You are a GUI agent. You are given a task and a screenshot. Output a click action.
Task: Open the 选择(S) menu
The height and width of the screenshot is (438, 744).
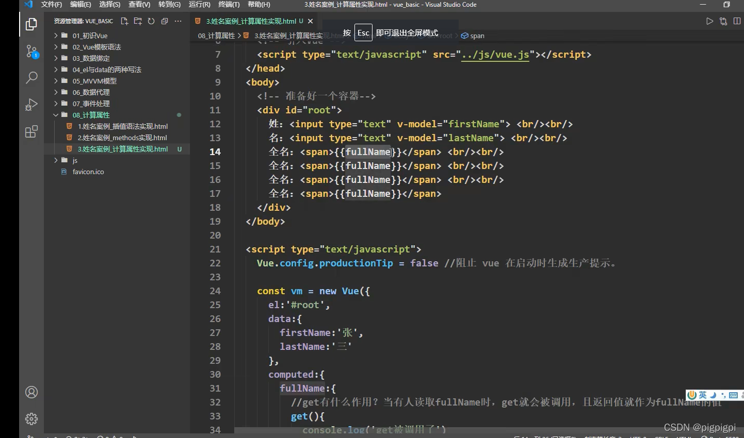pyautogui.click(x=110, y=5)
